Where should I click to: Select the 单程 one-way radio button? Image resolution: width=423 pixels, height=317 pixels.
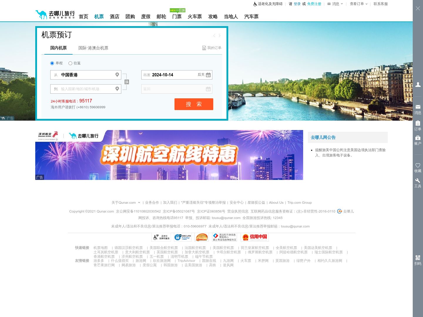(x=52, y=63)
